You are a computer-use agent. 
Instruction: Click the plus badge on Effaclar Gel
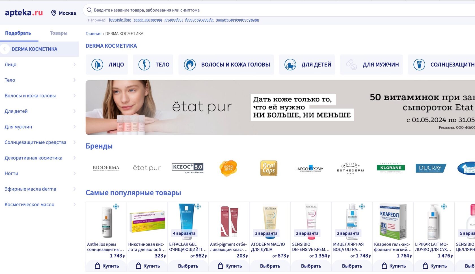(x=198, y=207)
